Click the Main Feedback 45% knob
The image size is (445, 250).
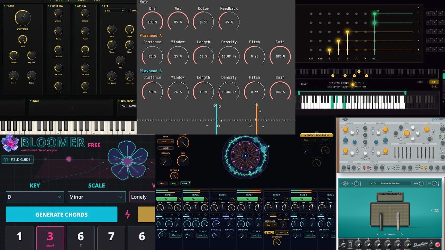(x=229, y=22)
